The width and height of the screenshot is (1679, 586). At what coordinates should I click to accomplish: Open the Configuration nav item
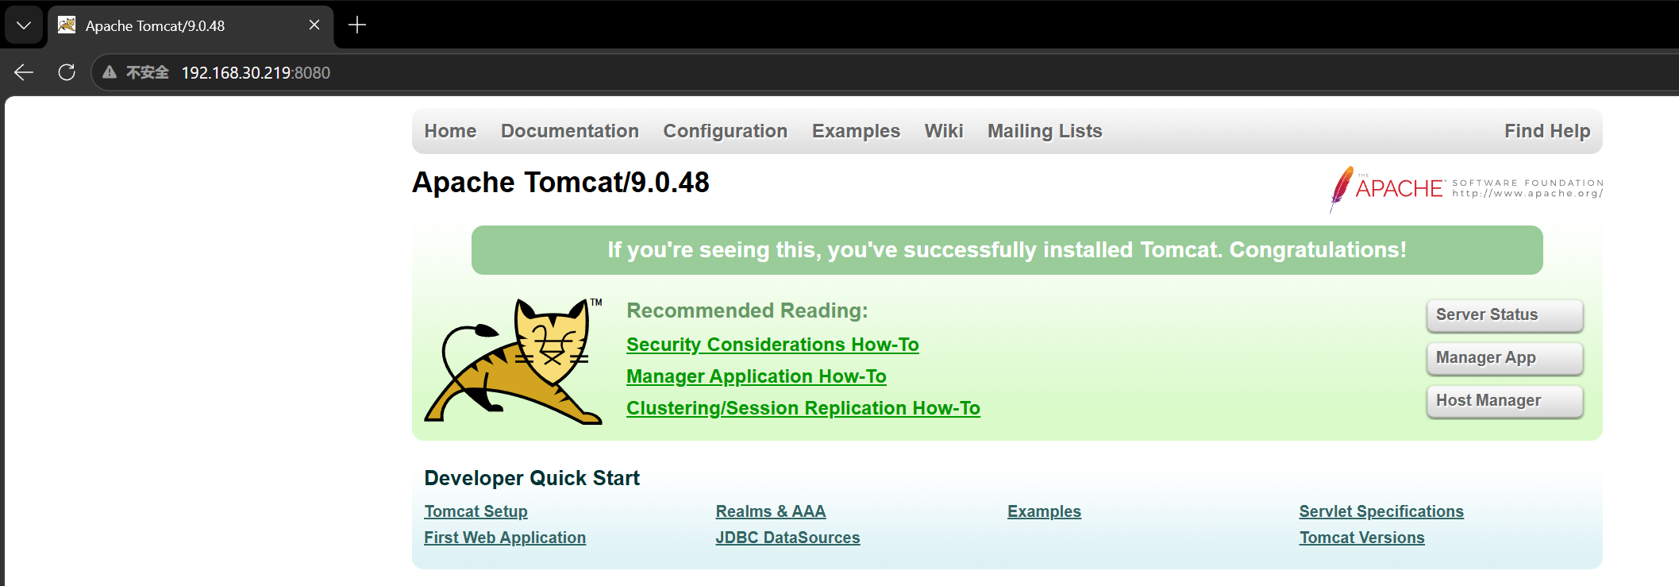(726, 131)
